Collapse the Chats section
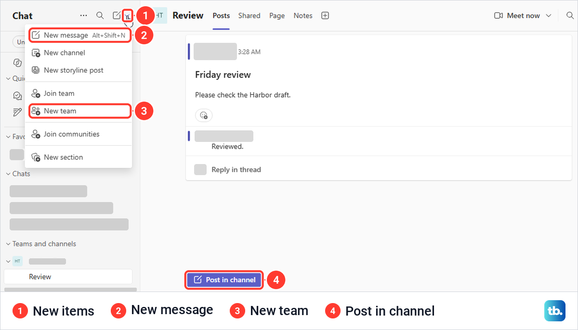Screen dimensions: 578x330 (x=8, y=174)
